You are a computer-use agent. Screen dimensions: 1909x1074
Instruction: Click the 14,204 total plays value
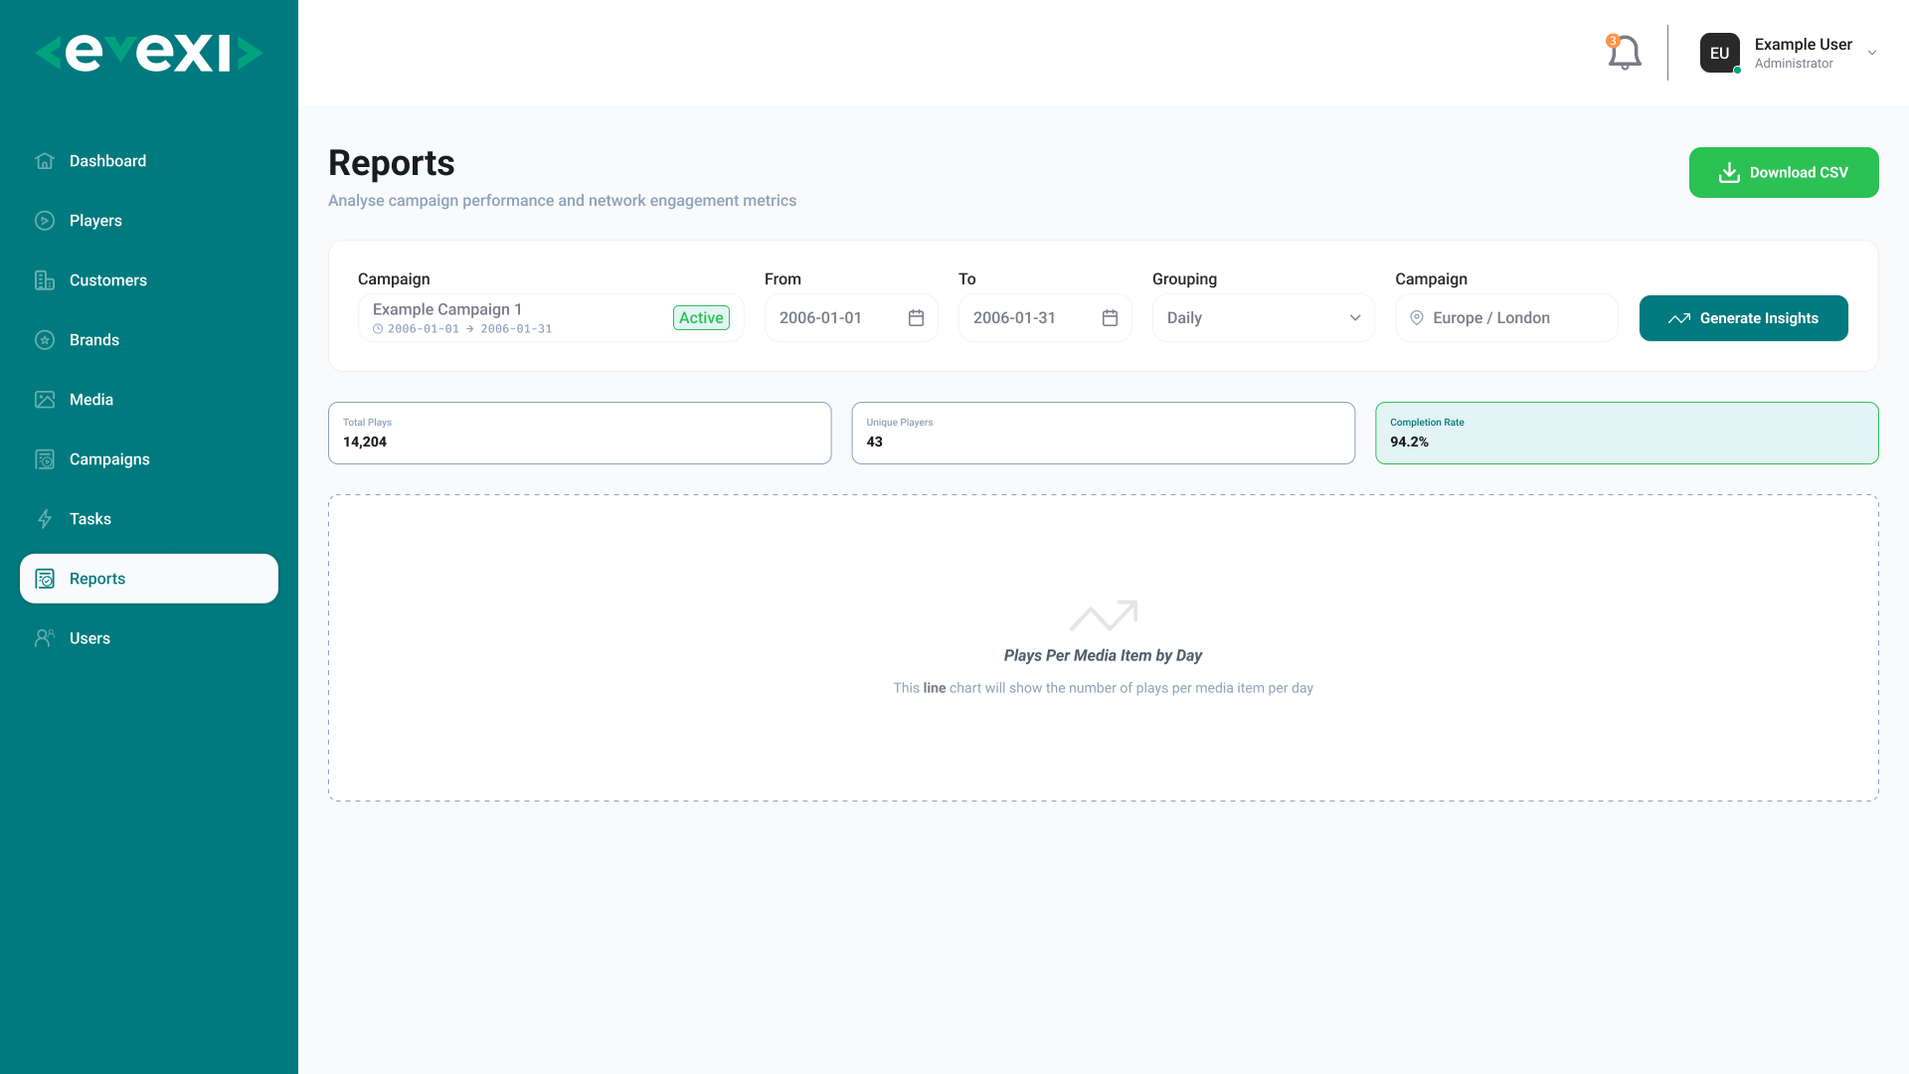(365, 443)
